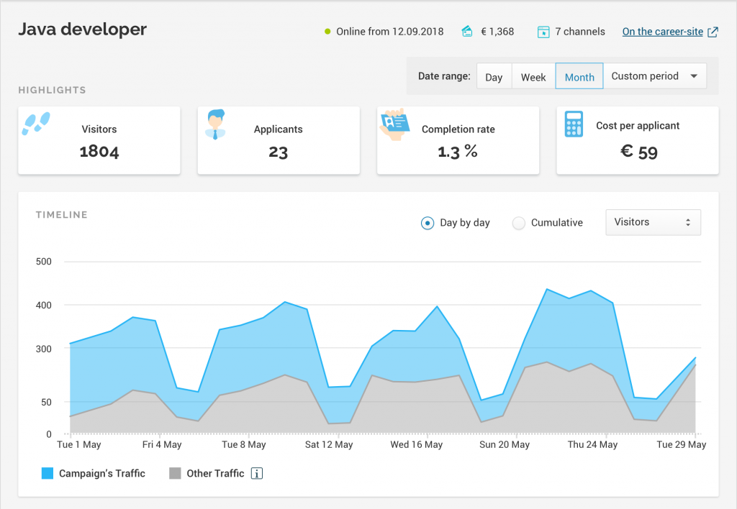The image size is (737, 509).
Task: Click the Sat 12 May axis label
Action: 328,445
